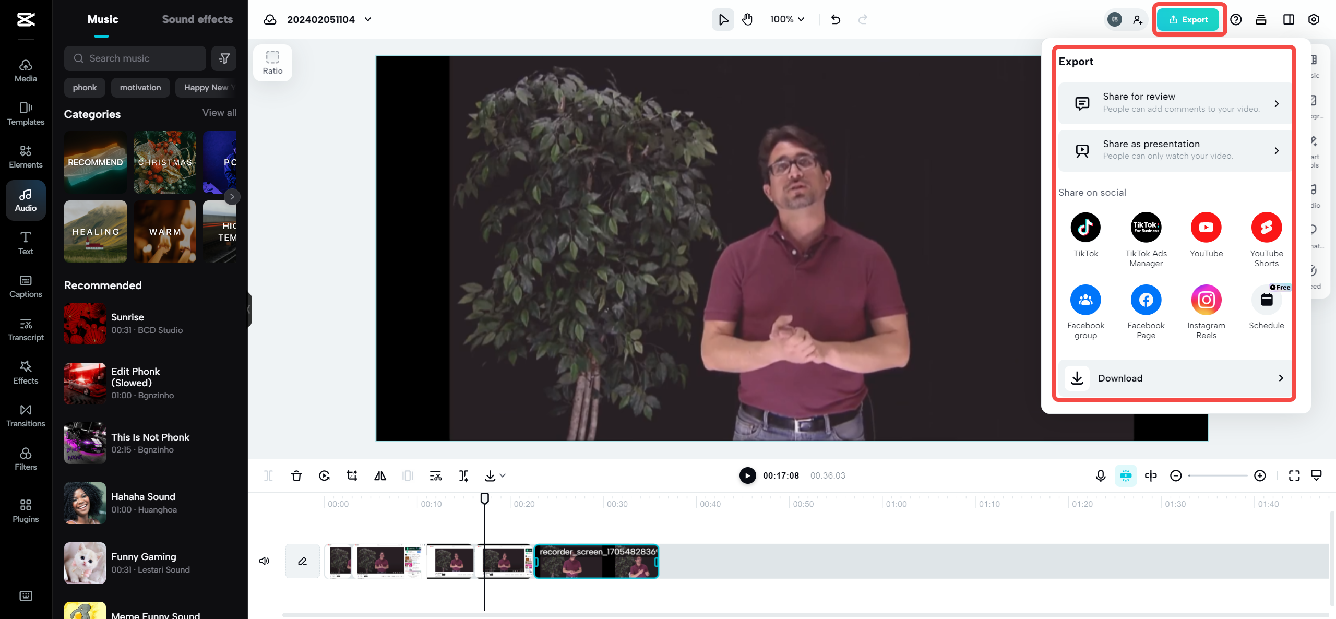Enable the voiceover recording microphone

click(1100, 475)
